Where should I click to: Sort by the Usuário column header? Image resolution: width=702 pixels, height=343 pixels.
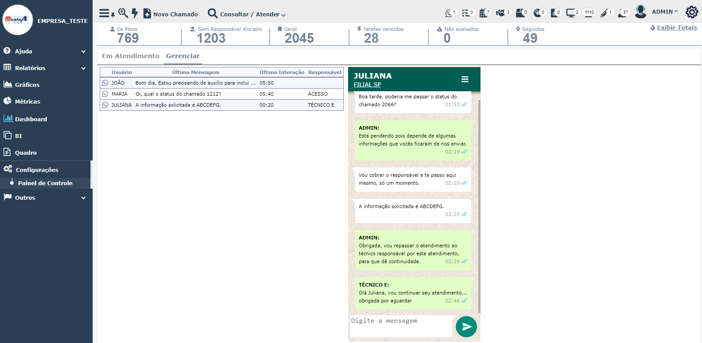coord(122,72)
